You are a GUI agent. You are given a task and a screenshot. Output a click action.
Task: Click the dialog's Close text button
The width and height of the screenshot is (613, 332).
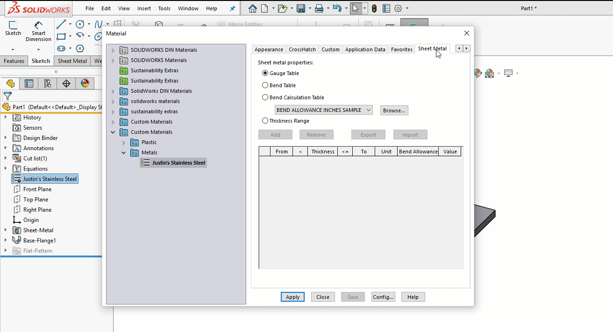323,297
